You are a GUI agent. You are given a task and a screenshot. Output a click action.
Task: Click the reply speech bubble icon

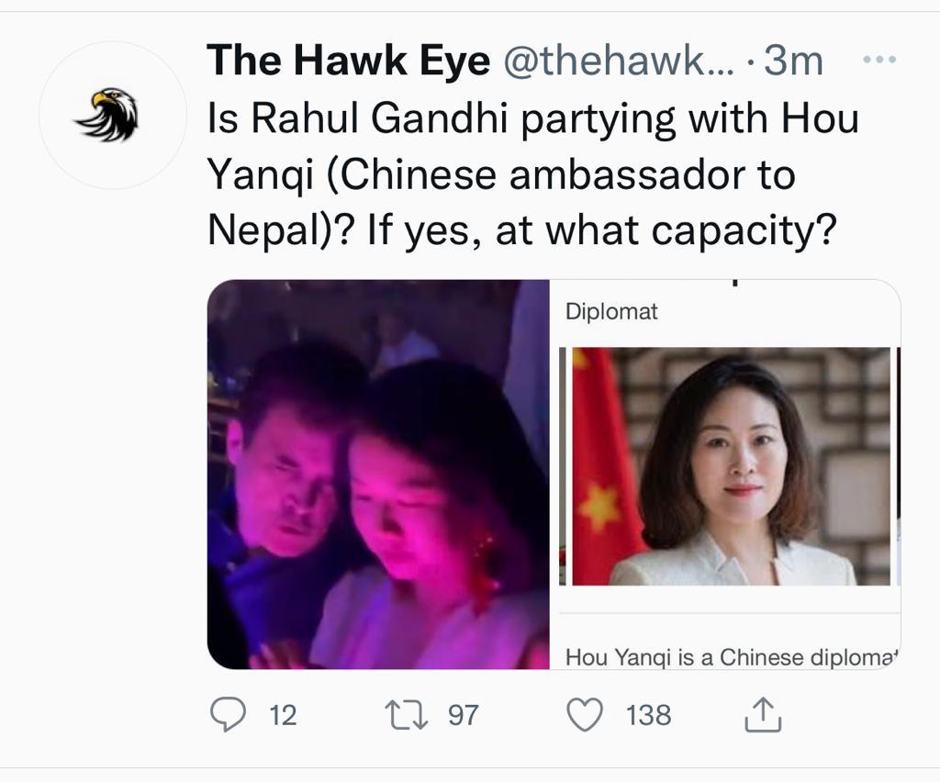tap(228, 715)
